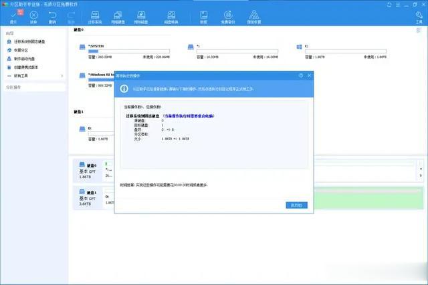
Task: Click the triangle-logo toolbar icon
Action: 254,17
